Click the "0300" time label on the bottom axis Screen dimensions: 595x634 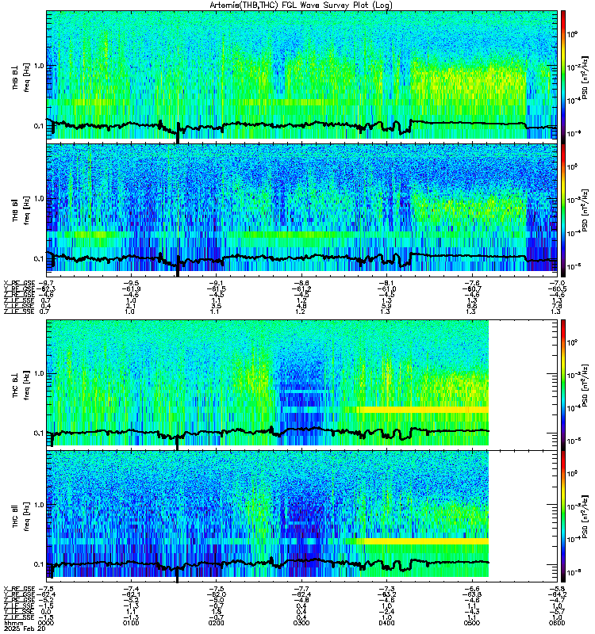pos(301,623)
